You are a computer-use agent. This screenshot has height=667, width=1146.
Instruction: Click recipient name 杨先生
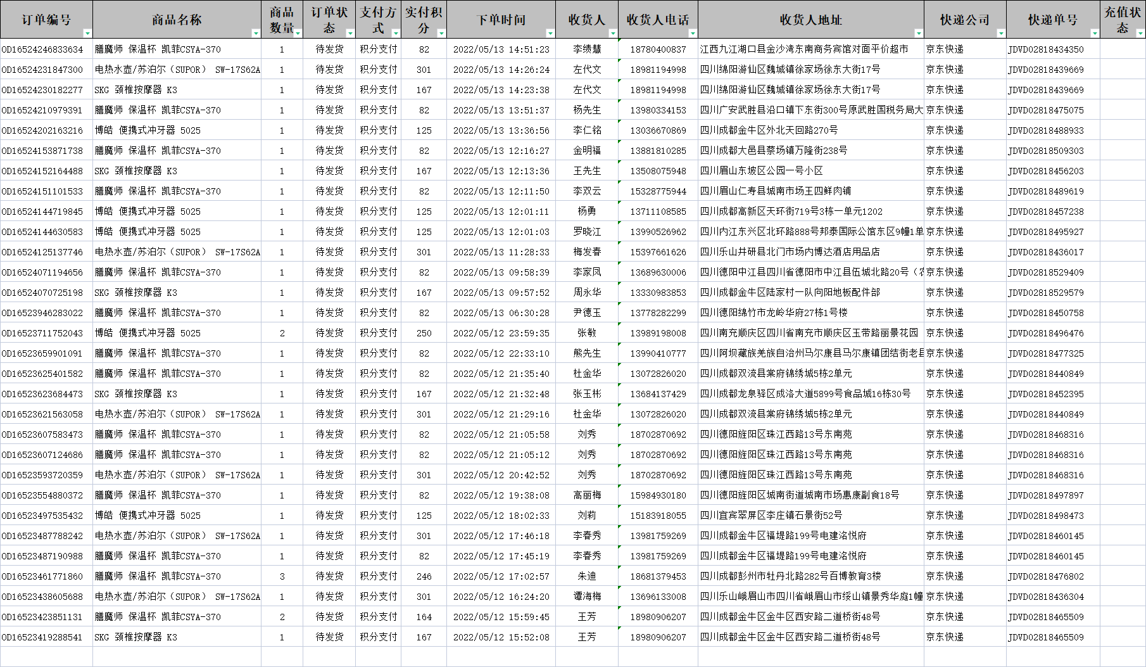point(587,110)
